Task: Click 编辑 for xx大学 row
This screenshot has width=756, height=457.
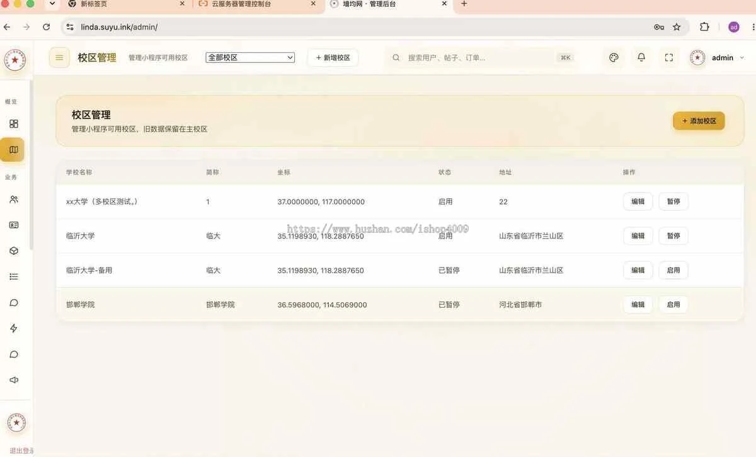Action: pyautogui.click(x=638, y=201)
